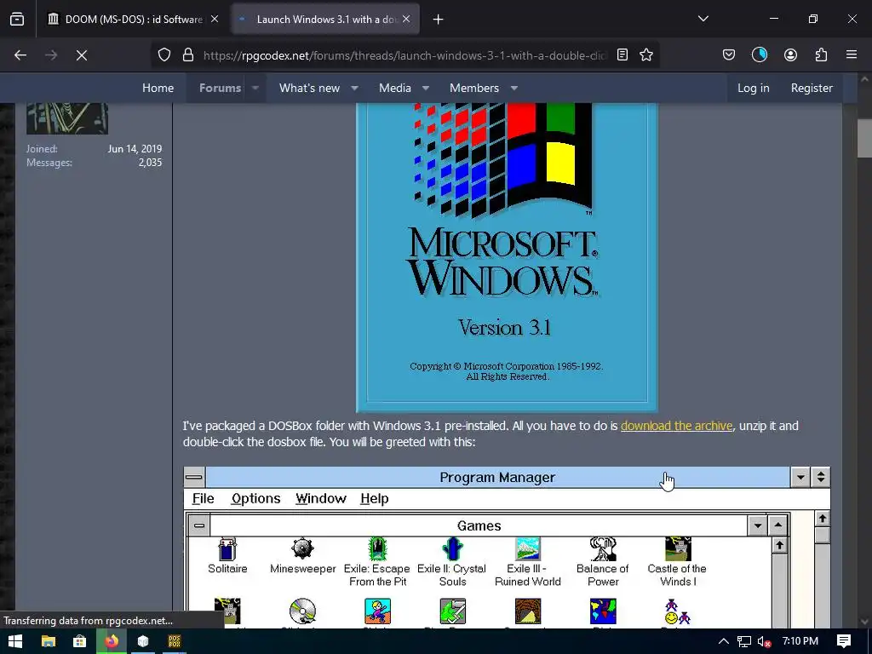The width and height of the screenshot is (872, 654).
Task: Open the Forums section
Action: (221, 88)
